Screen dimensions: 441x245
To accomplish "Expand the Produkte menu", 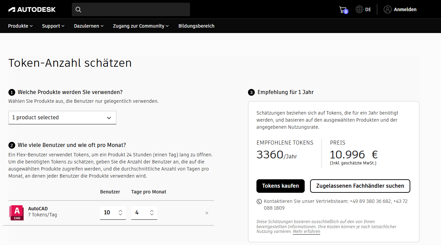I will 20,26.
